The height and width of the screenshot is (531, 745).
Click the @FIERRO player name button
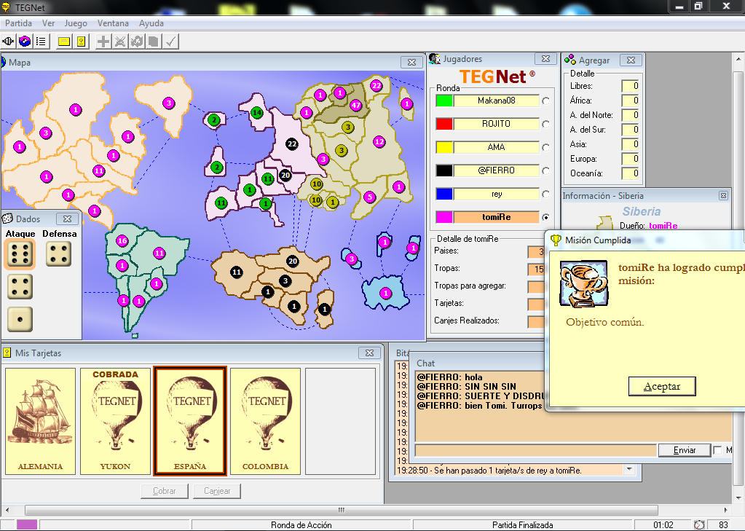(x=497, y=170)
